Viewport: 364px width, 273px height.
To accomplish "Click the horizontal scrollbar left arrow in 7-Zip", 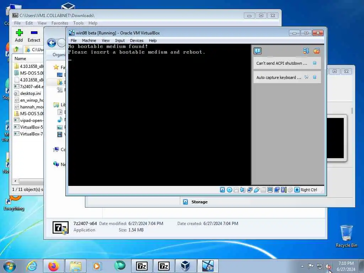I will 16,181.
